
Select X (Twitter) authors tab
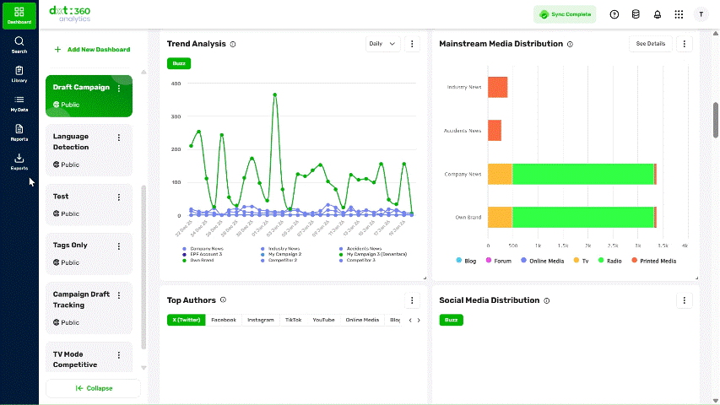point(186,320)
